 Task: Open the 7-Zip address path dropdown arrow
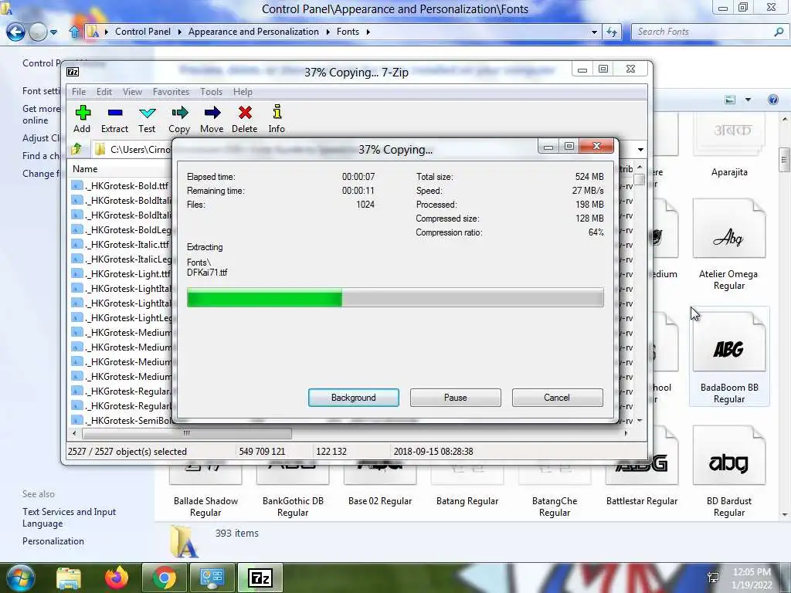(x=640, y=150)
